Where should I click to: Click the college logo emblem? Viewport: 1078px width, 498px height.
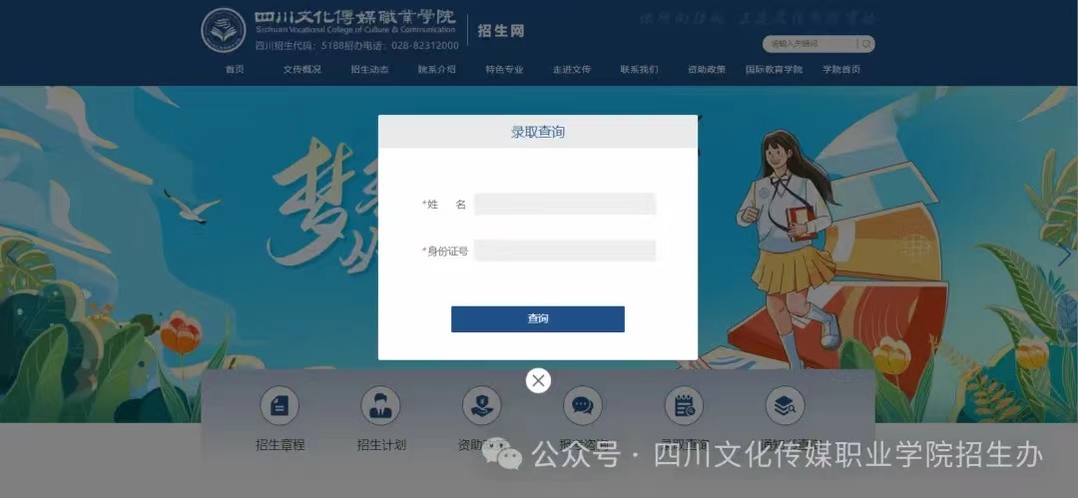224,31
